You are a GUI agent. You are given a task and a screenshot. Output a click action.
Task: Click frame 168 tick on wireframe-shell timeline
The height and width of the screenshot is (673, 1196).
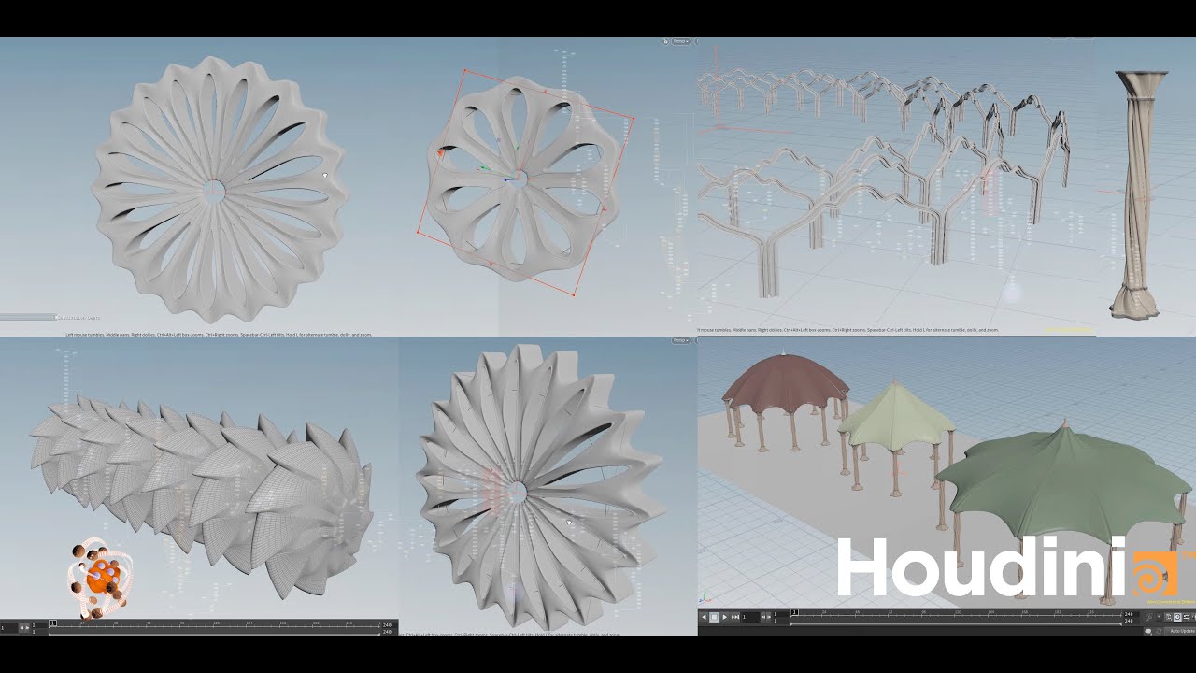pyautogui.click(x=283, y=625)
